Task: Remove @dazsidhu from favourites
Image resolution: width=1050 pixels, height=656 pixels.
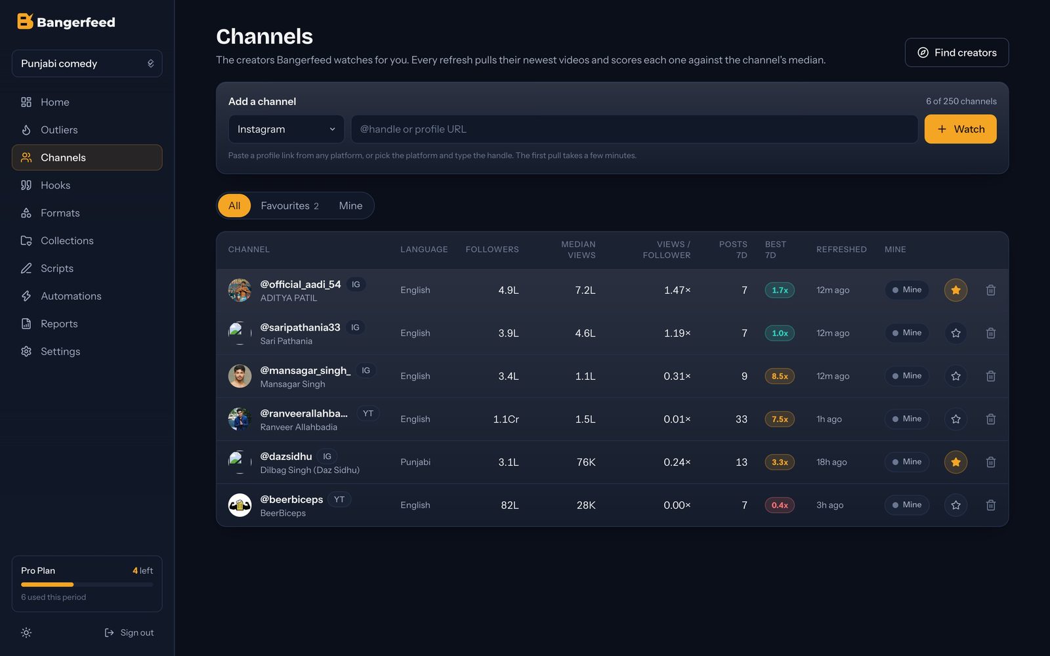Action: click(955, 462)
